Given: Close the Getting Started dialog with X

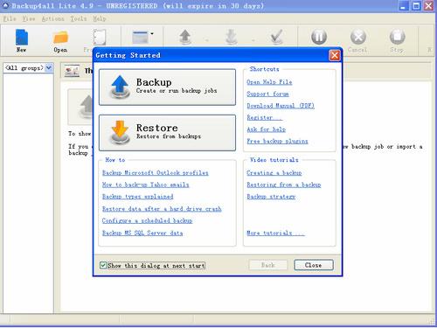Looking at the screenshot, I should coord(335,55).
